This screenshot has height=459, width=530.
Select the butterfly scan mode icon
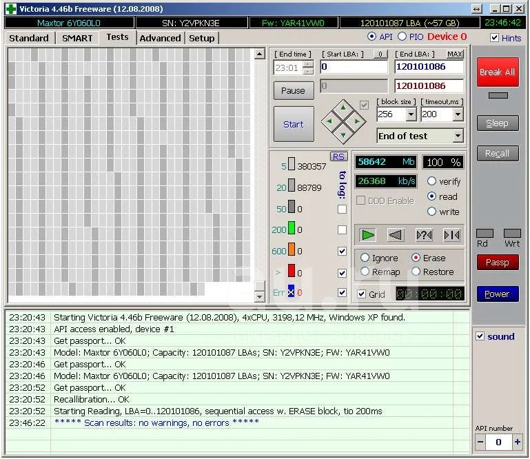coord(451,235)
